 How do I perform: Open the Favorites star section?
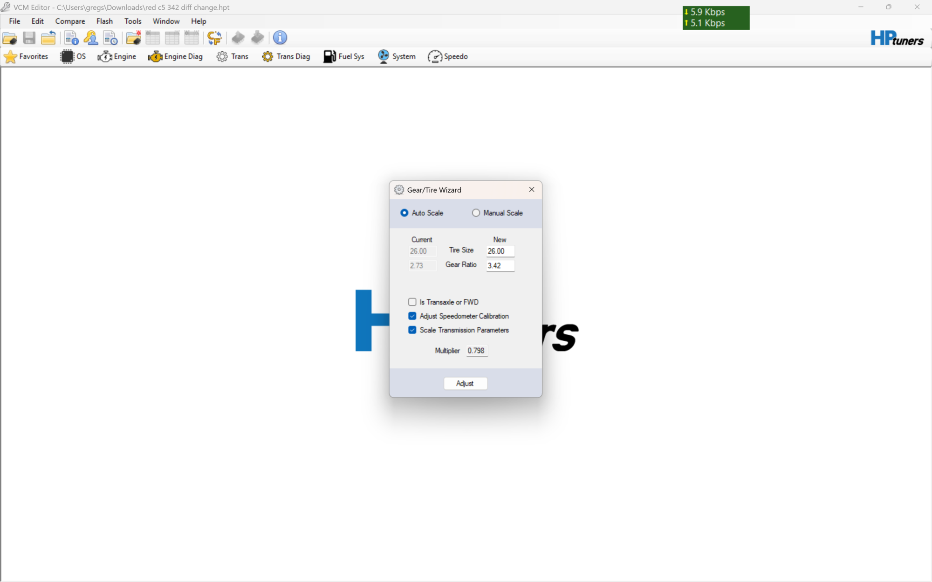click(x=26, y=56)
